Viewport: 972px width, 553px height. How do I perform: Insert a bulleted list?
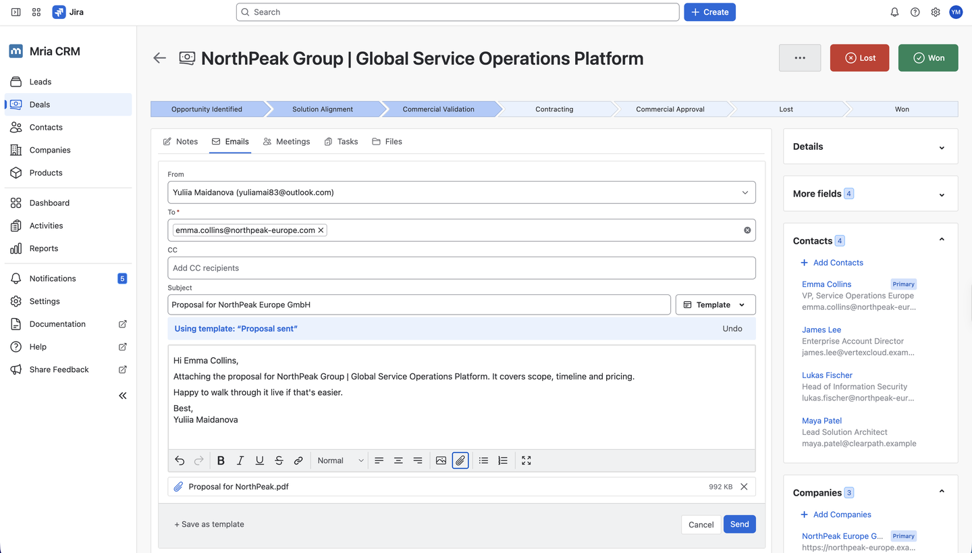(483, 460)
